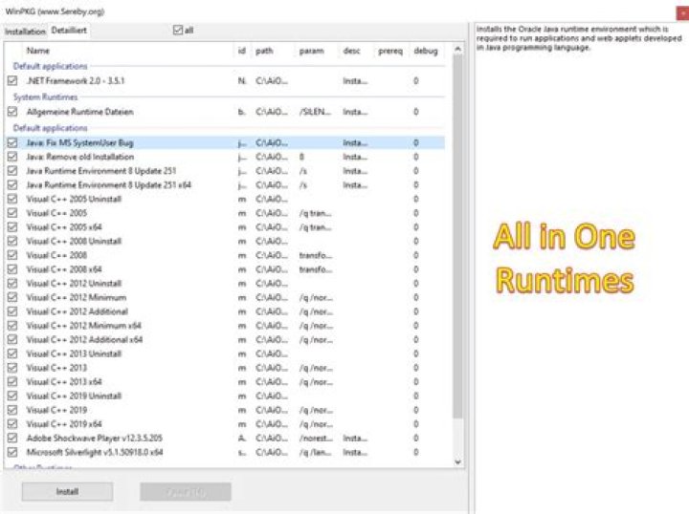This screenshot has width=689, height=514.
Task: Toggle Java: Fix MS SystemUser Bug checkbox
Action: [x=12, y=142]
